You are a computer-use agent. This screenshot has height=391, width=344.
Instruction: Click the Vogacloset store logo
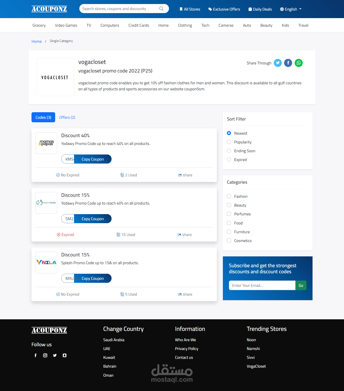55,77
